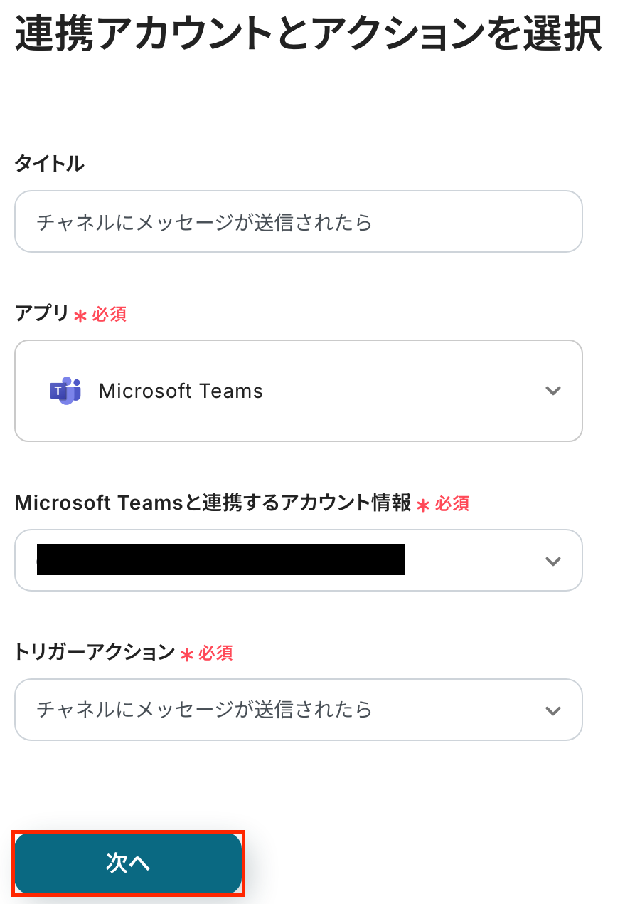Expand the アプリ dropdown chevron

tap(552, 391)
